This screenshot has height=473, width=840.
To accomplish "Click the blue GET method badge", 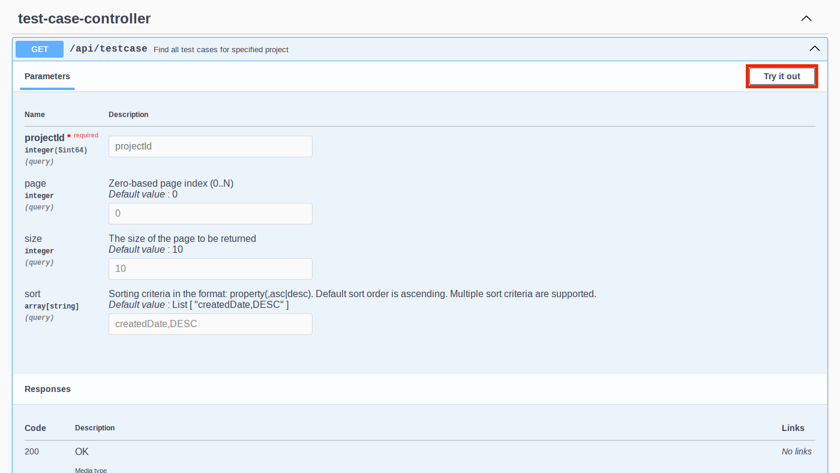I will tap(39, 49).
